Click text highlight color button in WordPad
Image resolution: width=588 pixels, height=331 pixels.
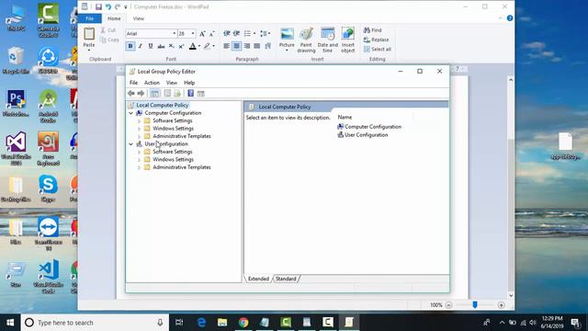pos(207,46)
